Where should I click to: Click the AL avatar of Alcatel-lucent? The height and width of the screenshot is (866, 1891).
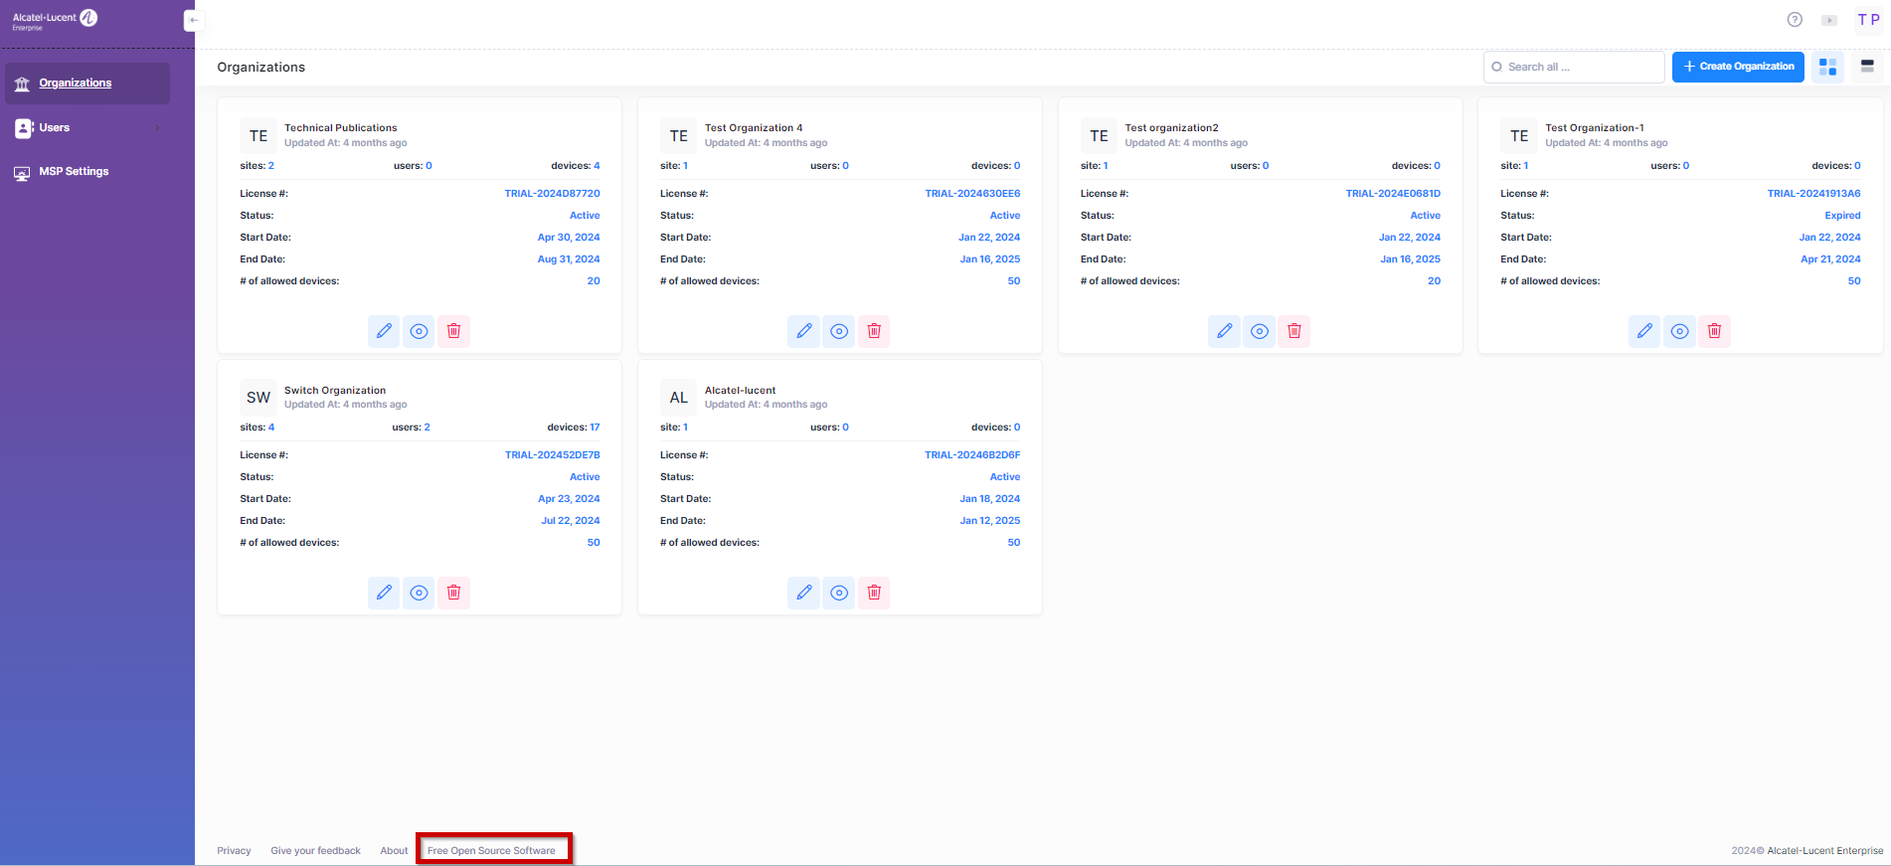coord(678,398)
